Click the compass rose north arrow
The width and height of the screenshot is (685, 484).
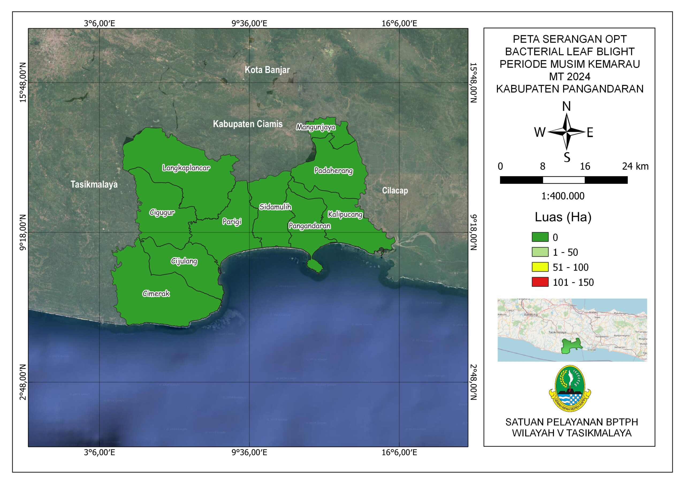[x=566, y=132]
